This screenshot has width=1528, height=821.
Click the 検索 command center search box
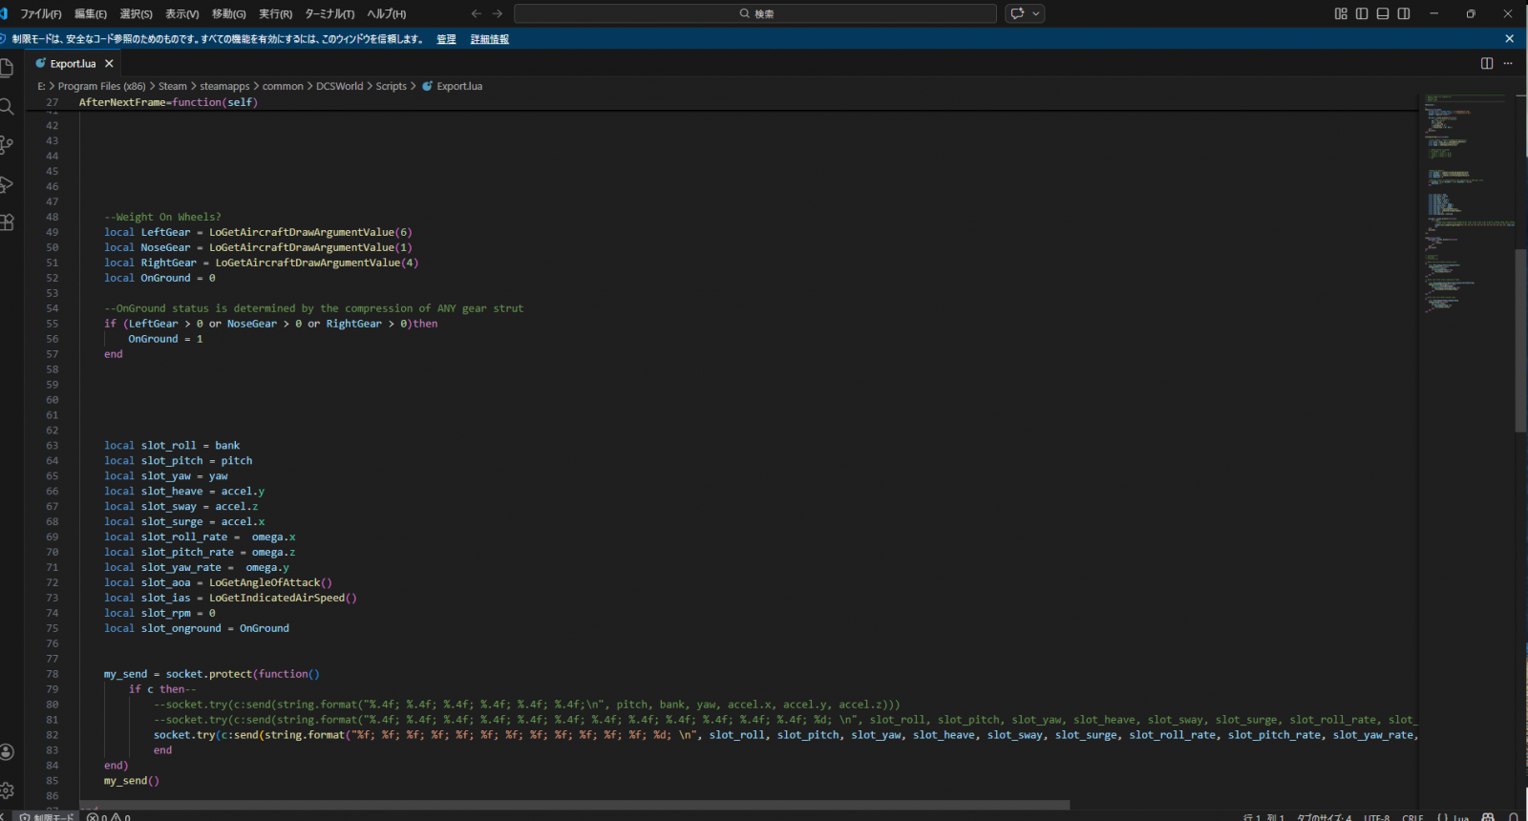pyautogui.click(x=754, y=13)
